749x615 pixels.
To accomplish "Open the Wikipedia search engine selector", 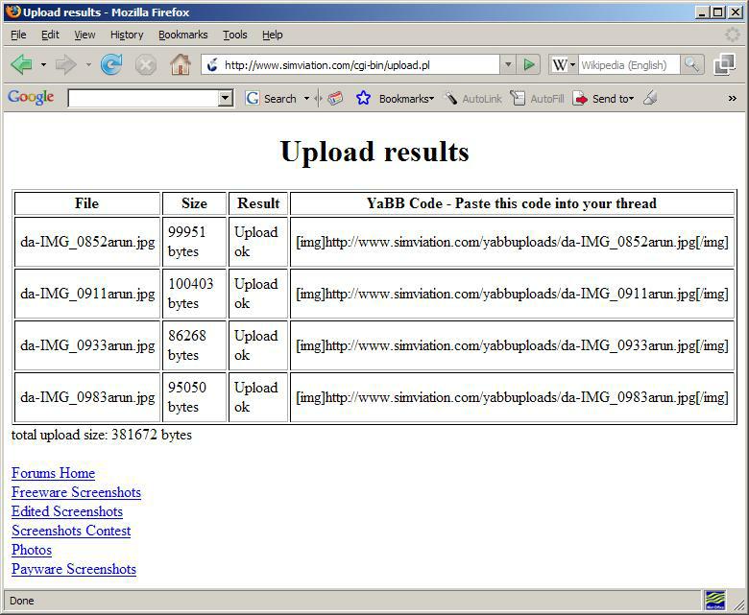I will (563, 64).
